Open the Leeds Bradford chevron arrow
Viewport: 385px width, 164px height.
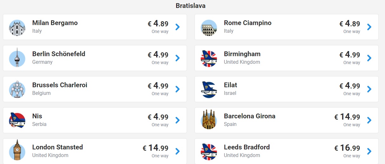pyautogui.click(x=369, y=151)
